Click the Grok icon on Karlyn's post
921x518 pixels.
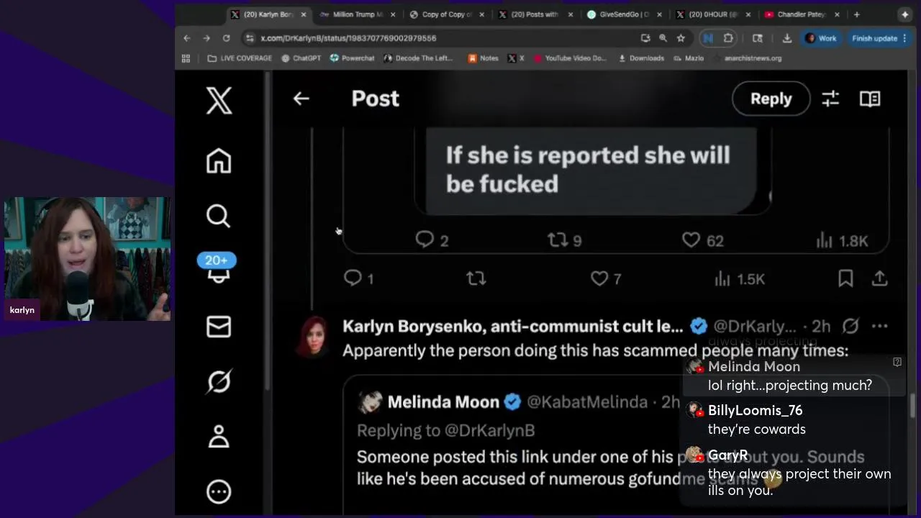pyautogui.click(x=850, y=327)
